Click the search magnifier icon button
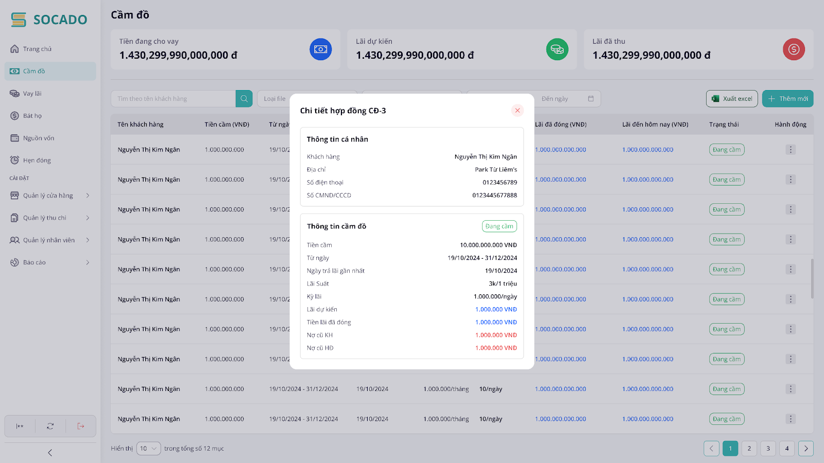Screen dimensions: 824x463 (244, 99)
